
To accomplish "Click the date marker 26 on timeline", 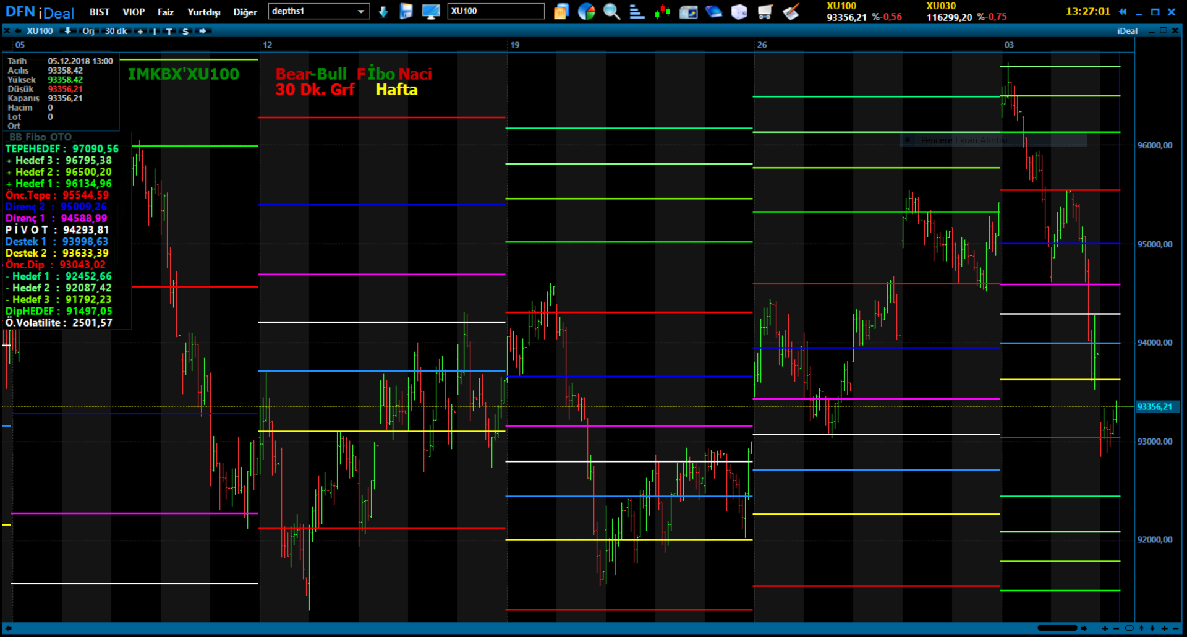I will coord(762,45).
